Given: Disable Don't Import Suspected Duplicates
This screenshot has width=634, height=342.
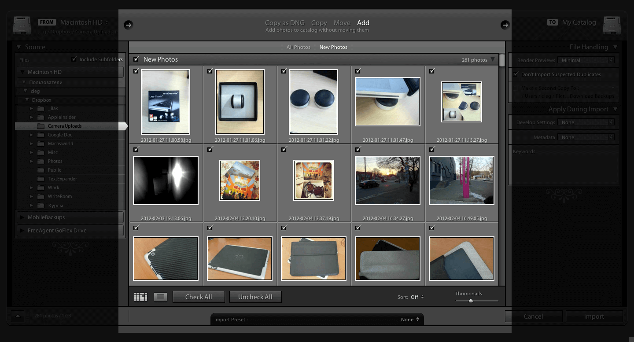Looking at the screenshot, I should click(x=516, y=74).
